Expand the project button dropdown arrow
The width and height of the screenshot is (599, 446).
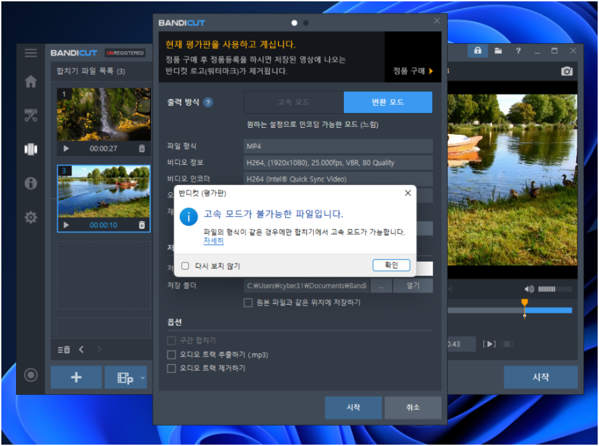pyautogui.click(x=143, y=377)
